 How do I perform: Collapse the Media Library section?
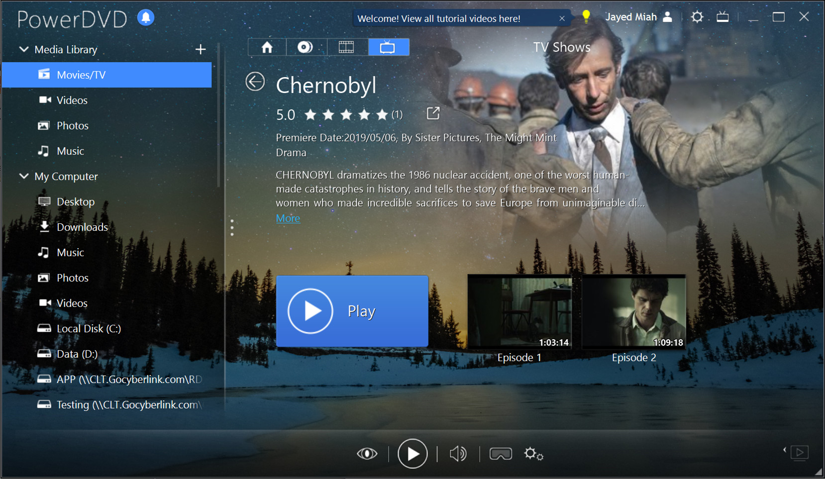[x=23, y=49]
